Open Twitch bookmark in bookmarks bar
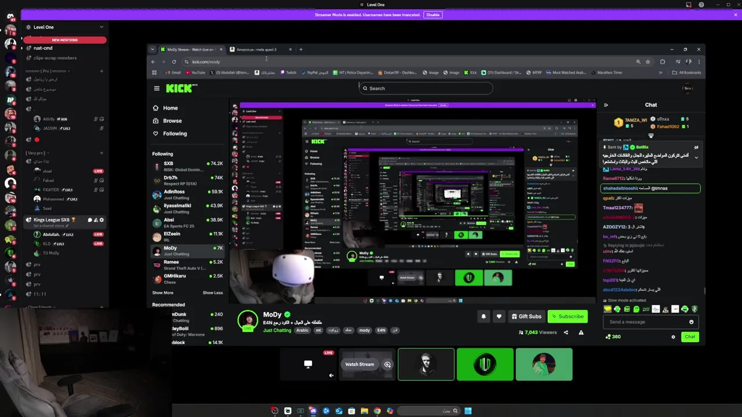Viewport: 742px width, 417px height. tap(288, 72)
